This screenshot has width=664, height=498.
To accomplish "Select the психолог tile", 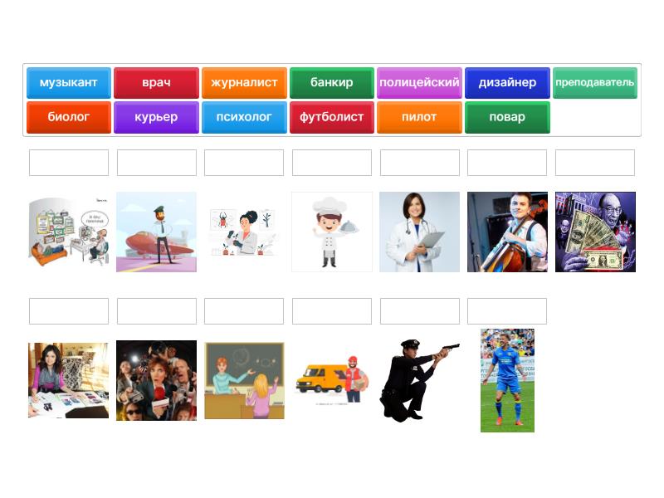I will point(244,117).
